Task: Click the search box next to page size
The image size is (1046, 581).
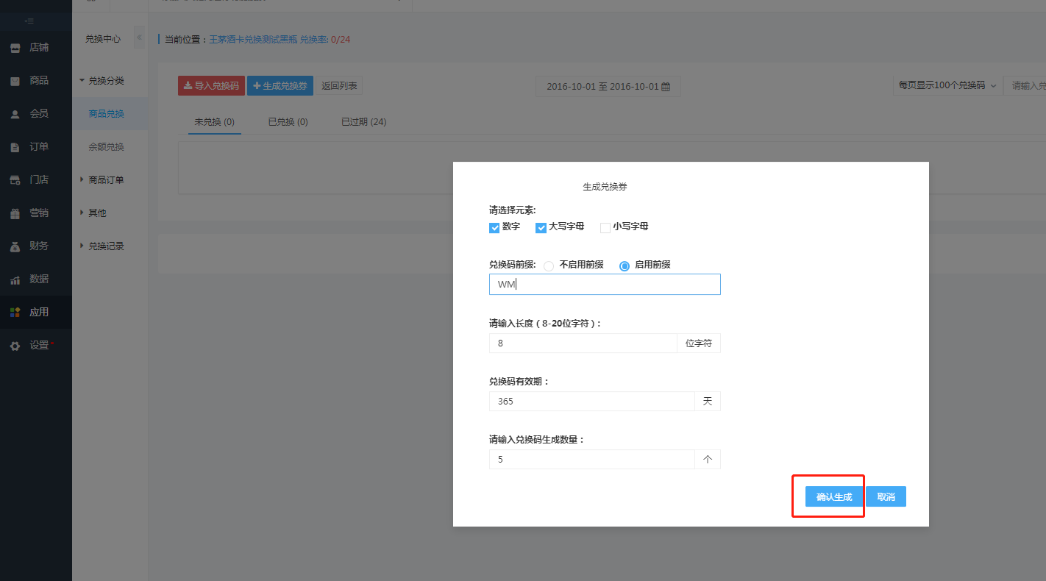Action: (1025, 85)
